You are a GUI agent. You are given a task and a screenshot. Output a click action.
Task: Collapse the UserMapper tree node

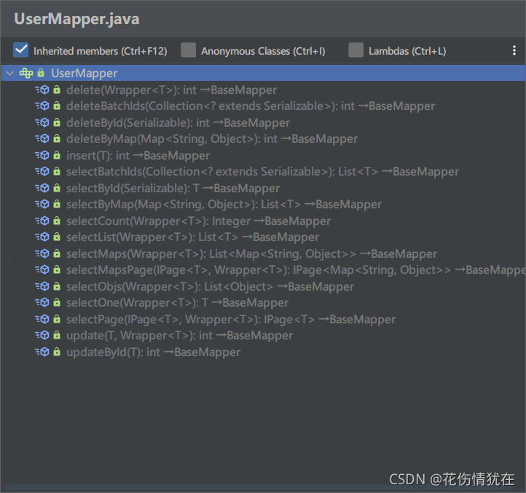tap(9, 73)
